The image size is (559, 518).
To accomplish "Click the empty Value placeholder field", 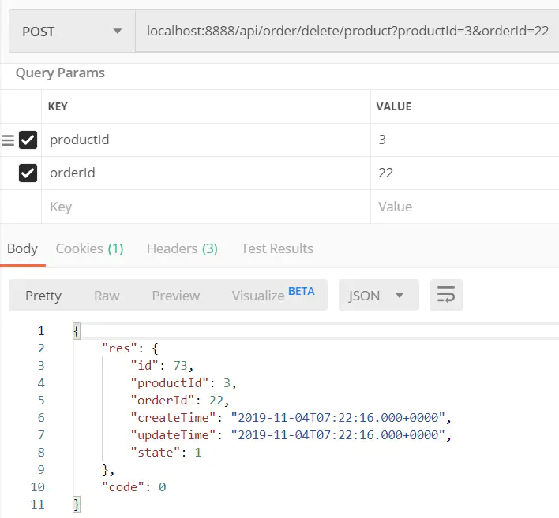I will coord(465,207).
